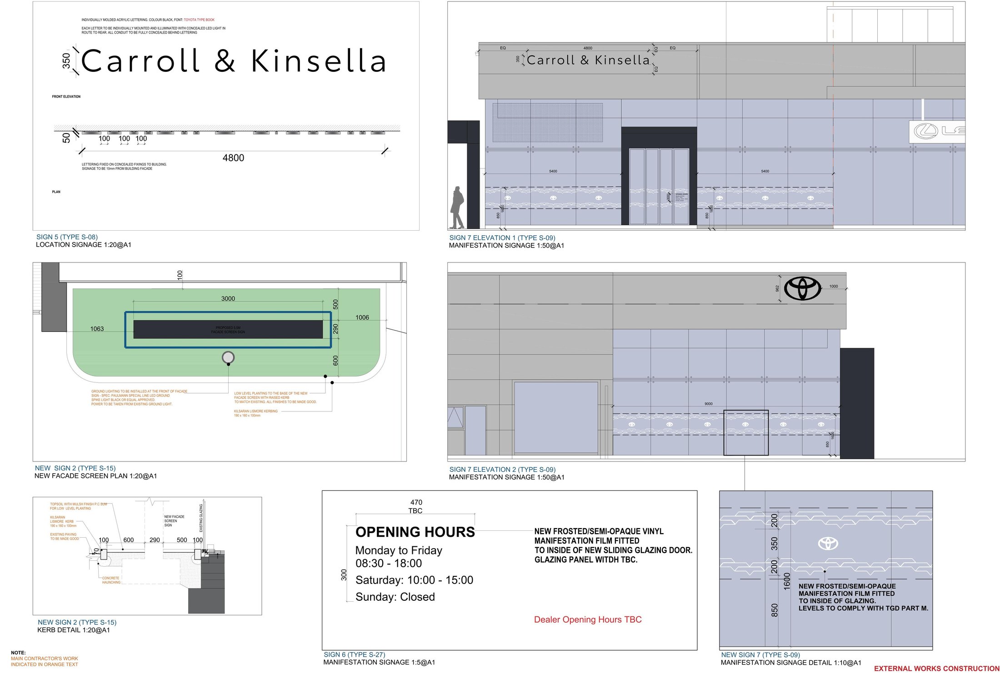Click the "KERB DETAIL 1:20@A1" caption

[74, 630]
